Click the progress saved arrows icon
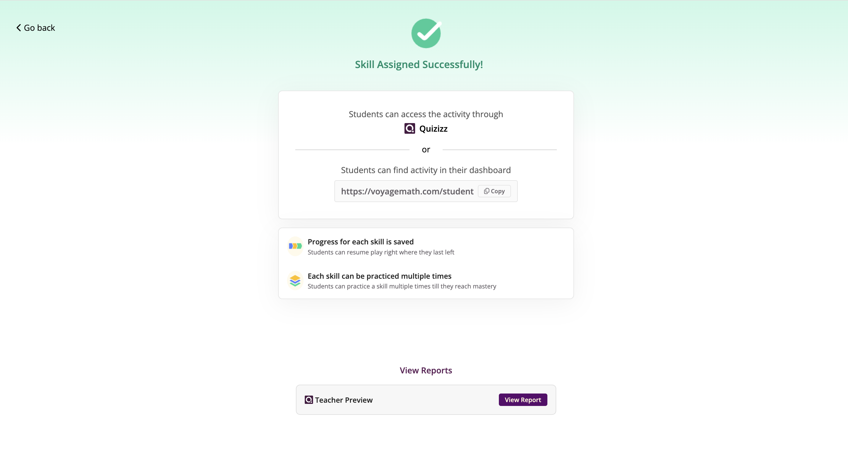The image size is (848, 474). [295, 246]
